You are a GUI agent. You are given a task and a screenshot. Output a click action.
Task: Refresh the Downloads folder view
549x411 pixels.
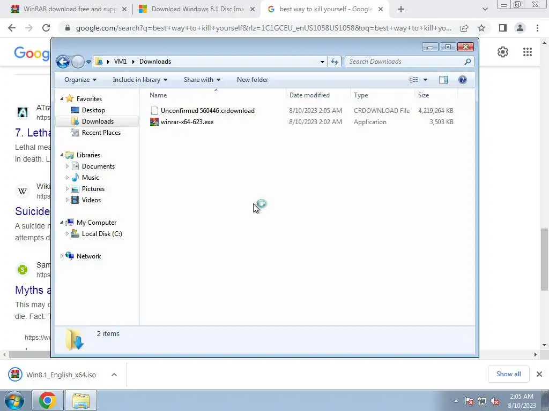click(x=335, y=62)
